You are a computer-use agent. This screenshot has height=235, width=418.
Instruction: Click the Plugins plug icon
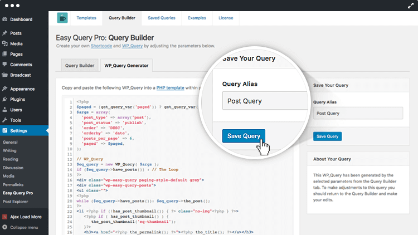(x=4, y=99)
